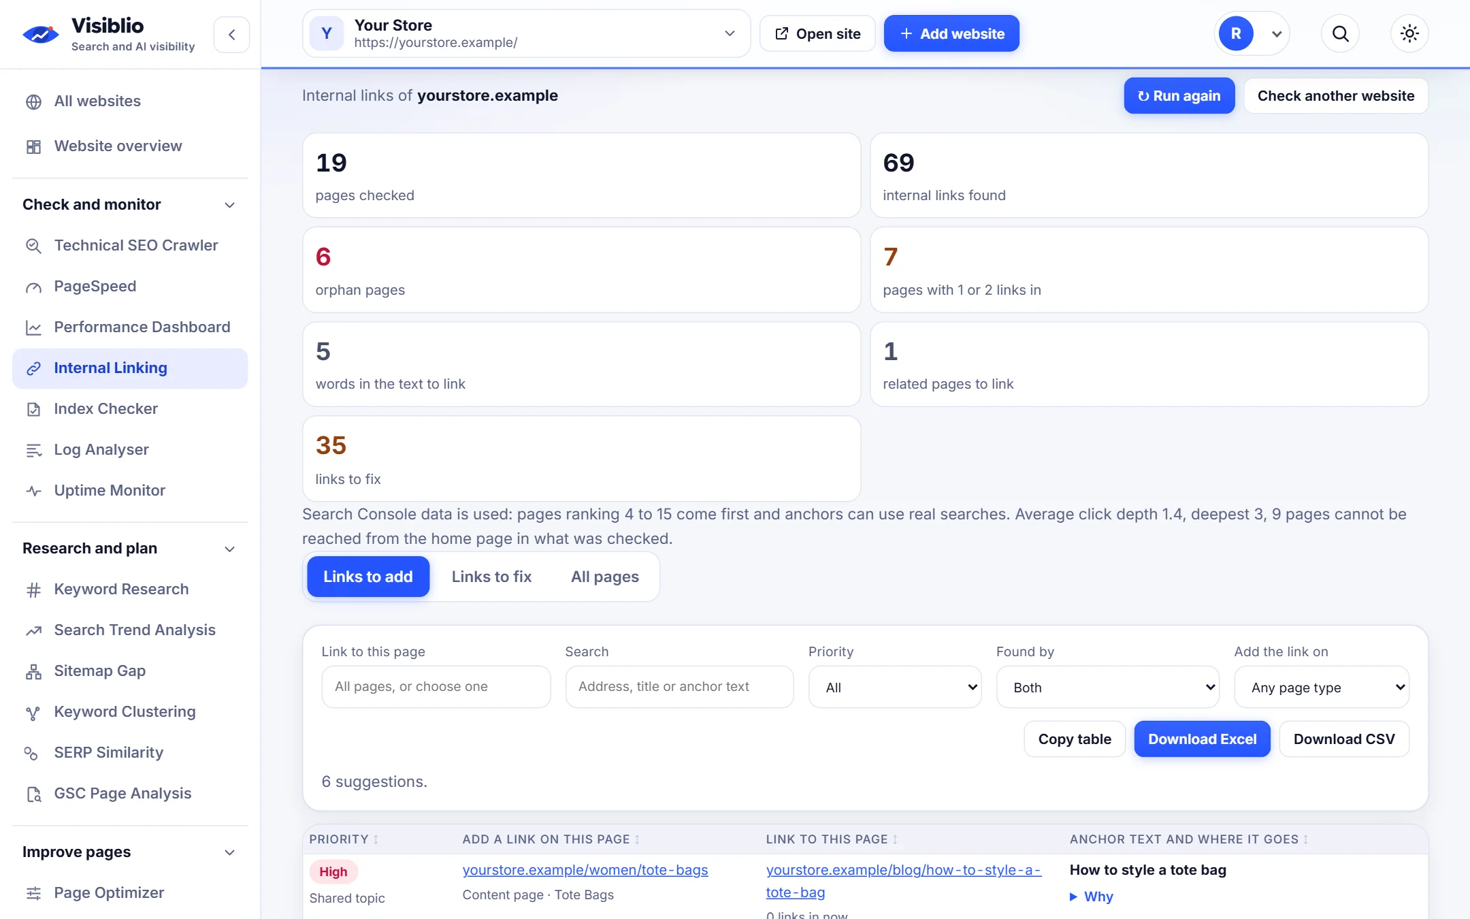Click the R user avatar
The height and width of the screenshot is (919, 1470).
(x=1236, y=33)
